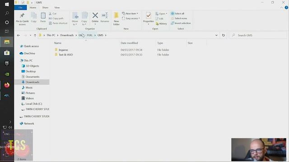Sort by the Name column
Viewport: 289px width, 162px height.
tap(58, 43)
